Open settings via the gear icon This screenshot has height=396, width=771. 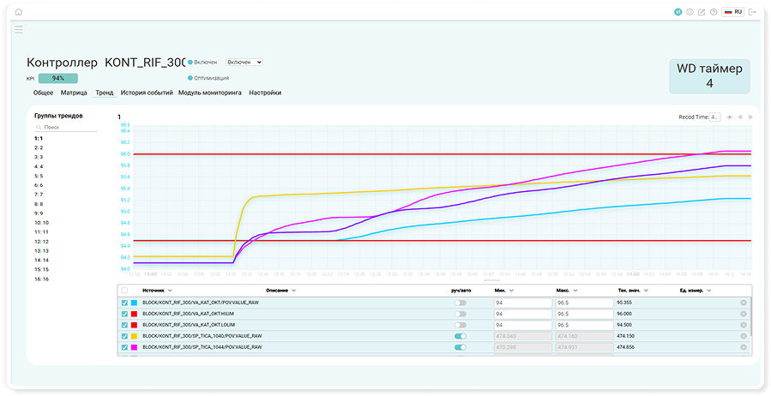690,13
